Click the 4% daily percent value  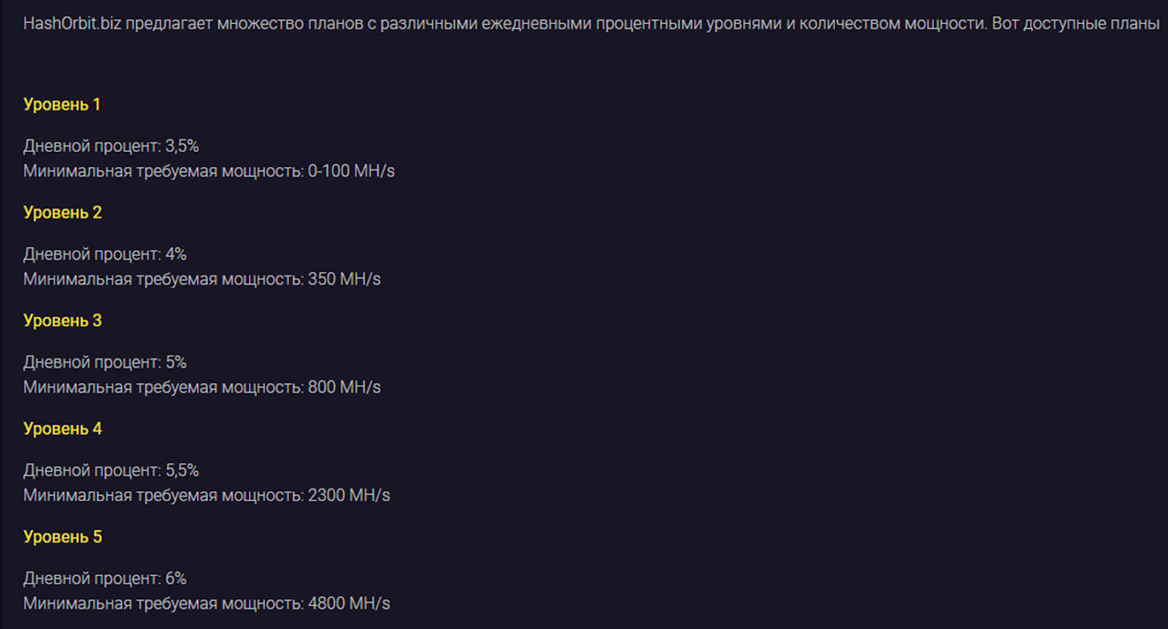coord(176,254)
